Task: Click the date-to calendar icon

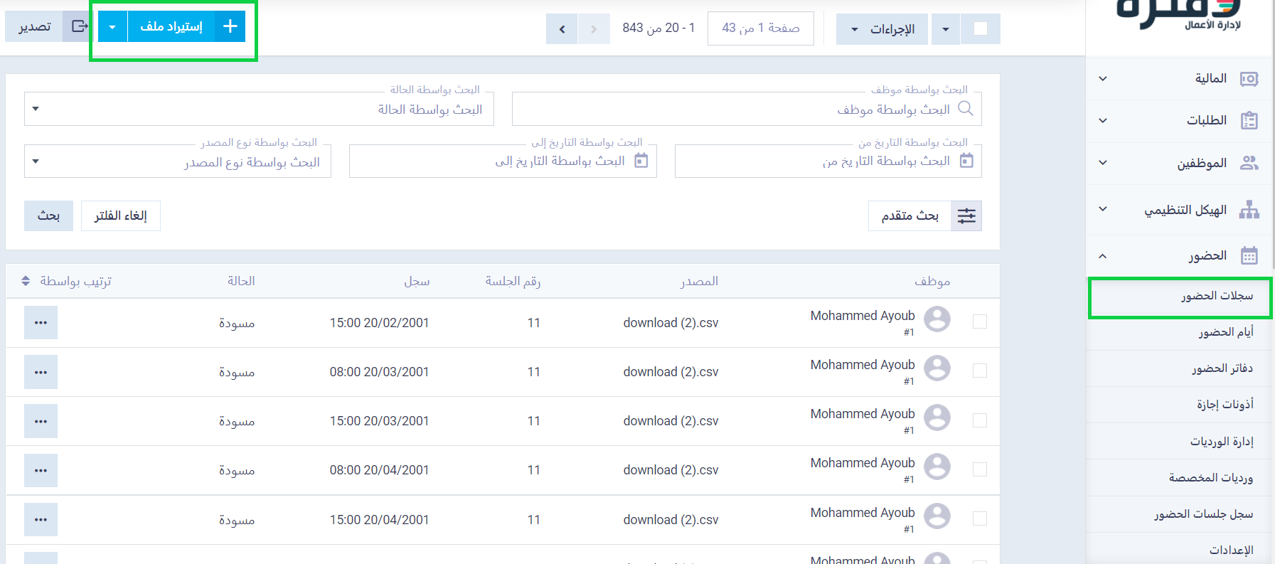Action: click(641, 161)
